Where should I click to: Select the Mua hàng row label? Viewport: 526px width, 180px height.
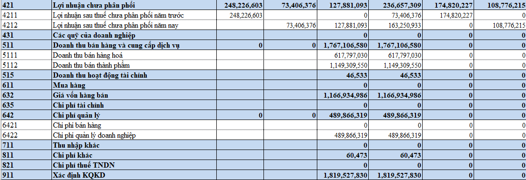point(69,85)
